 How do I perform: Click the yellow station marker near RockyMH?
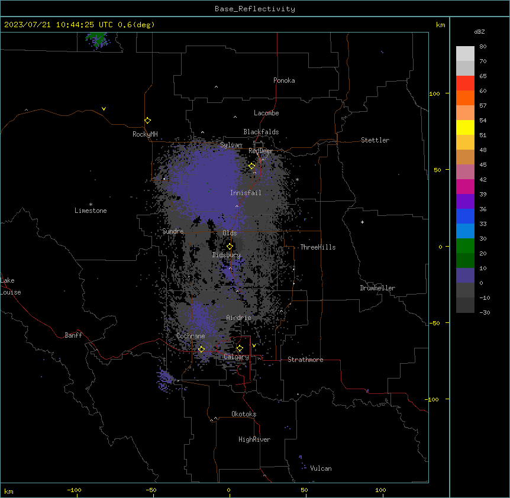(x=148, y=121)
